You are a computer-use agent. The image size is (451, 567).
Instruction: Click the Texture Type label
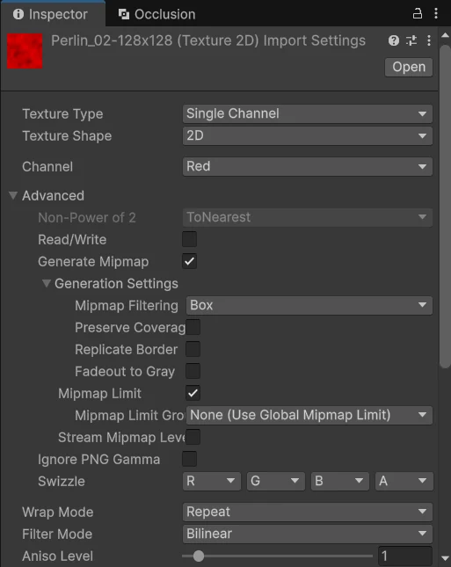point(62,114)
